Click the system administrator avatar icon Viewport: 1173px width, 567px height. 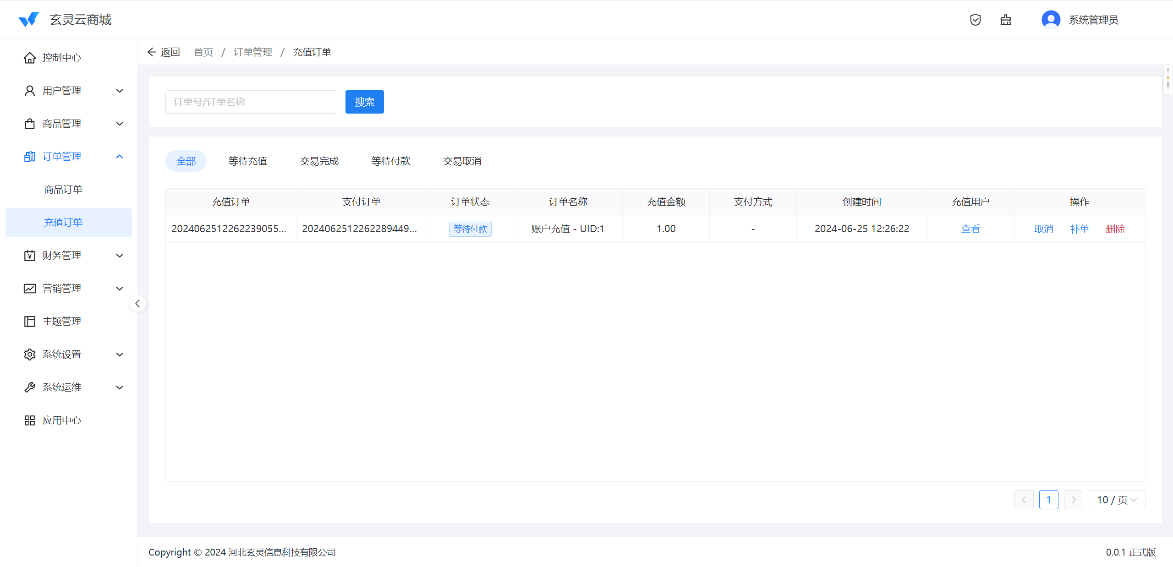coord(1051,20)
